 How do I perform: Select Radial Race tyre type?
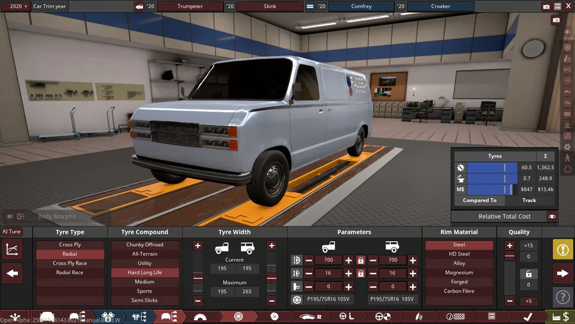(x=70, y=272)
